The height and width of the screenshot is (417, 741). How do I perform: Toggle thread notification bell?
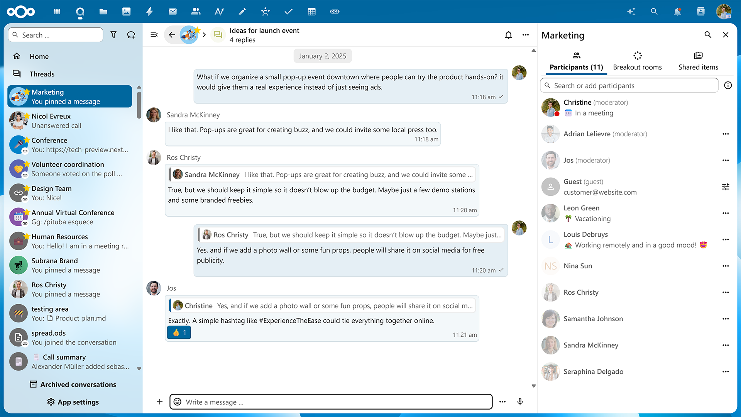508,35
